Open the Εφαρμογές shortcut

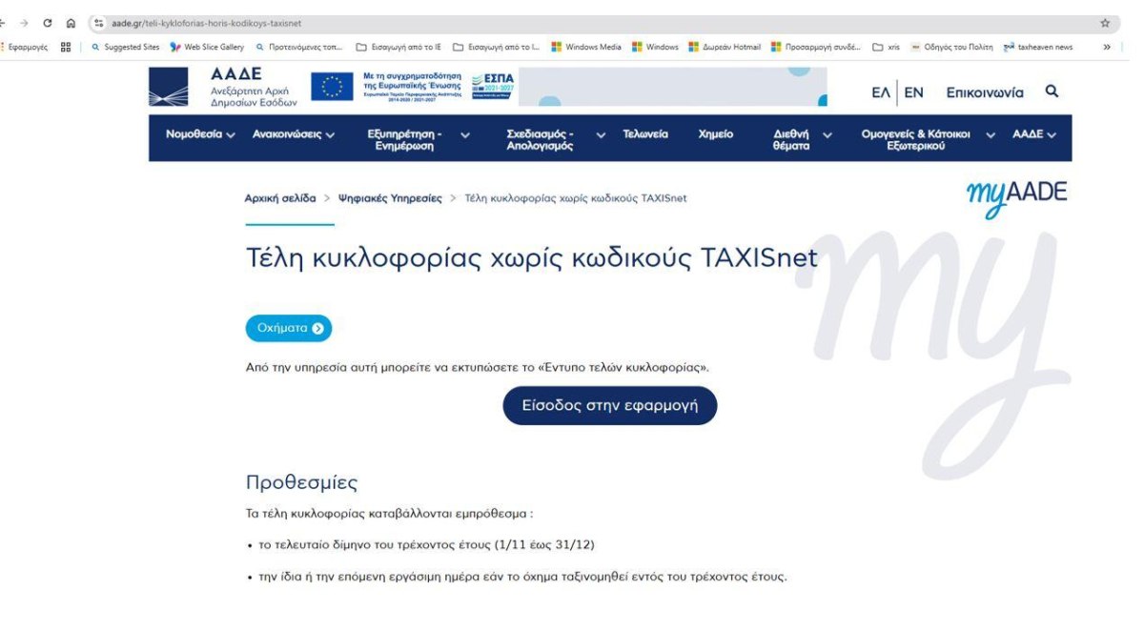click(29, 46)
